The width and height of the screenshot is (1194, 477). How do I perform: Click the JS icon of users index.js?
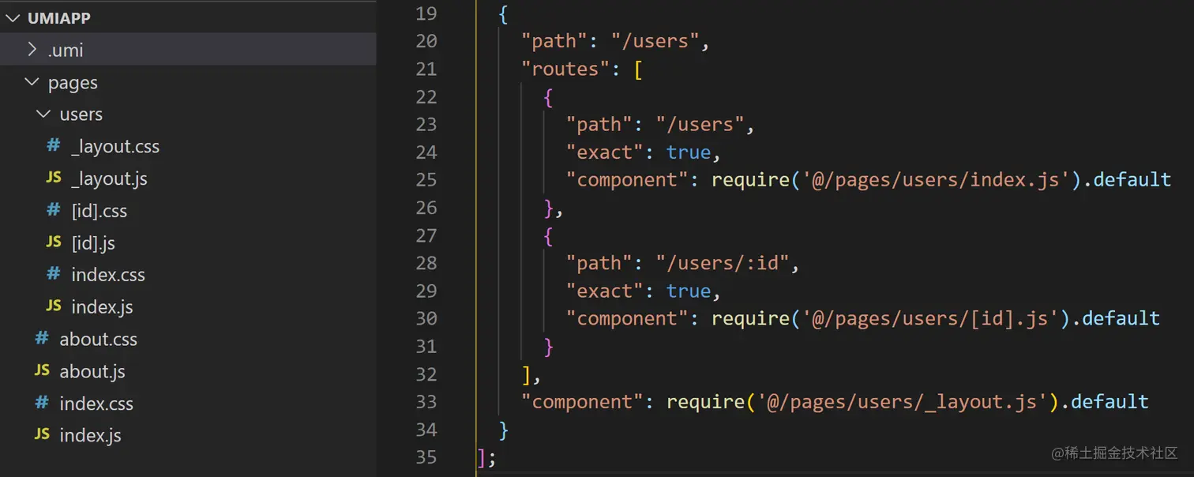(x=54, y=306)
